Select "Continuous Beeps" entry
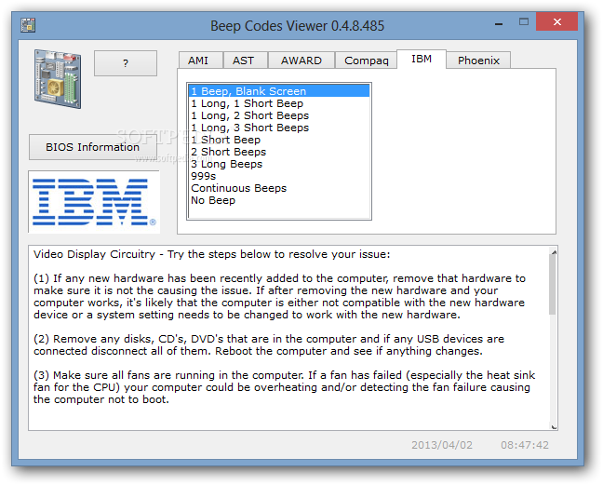This screenshot has width=603, height=485. 279,188
